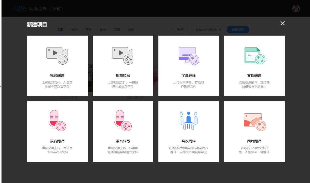
Task: Open the user avatar at top right
Action: pos(296,9)
